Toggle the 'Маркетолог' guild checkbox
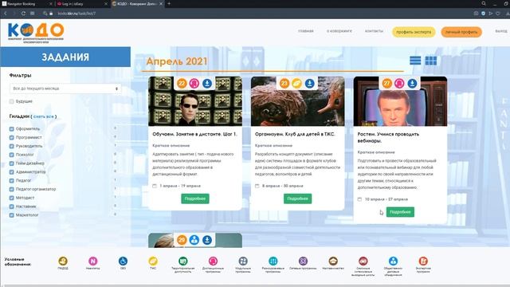510x287 pixels. click(12, 215)
